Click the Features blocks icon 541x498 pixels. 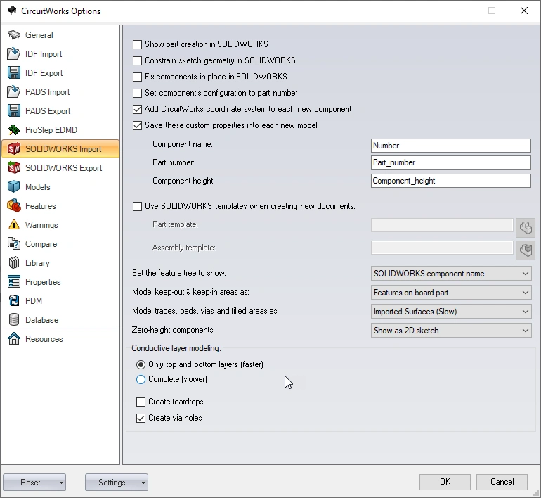click(x=13, y=206)
